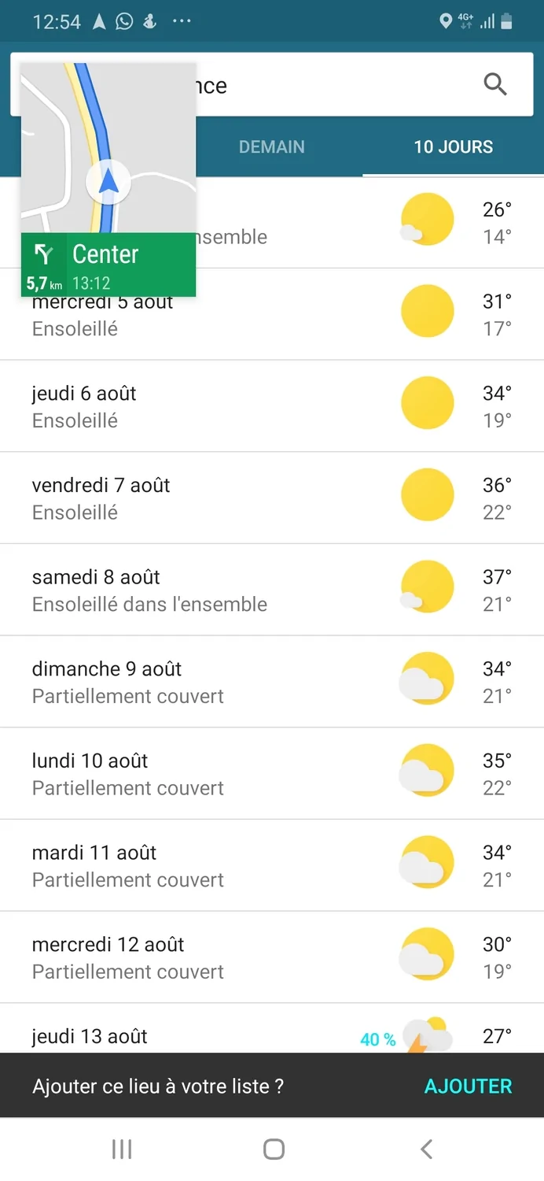The width and height of the screenshot is (544, 1181).
Task: Tap the sun icon for vendredi 7 août
Action: [x=427, y=495]
